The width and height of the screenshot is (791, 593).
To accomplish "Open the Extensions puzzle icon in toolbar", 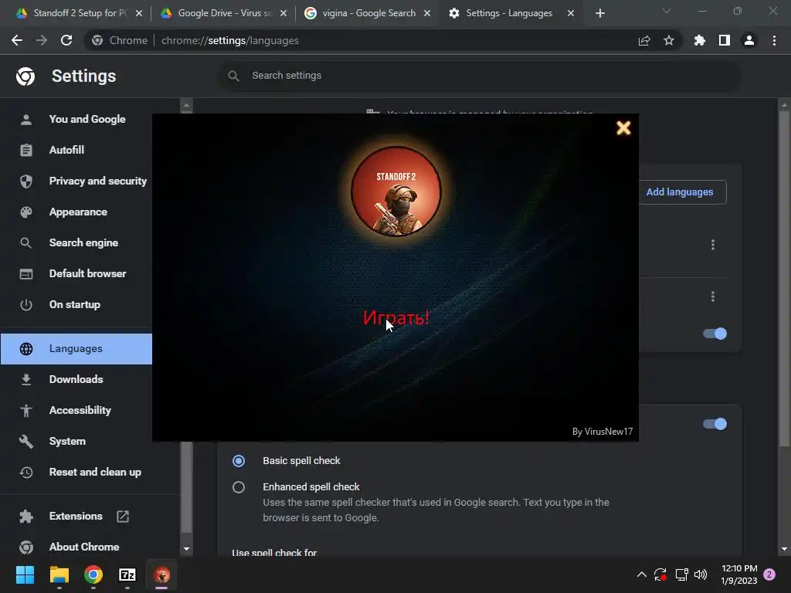I will point(700,40).
